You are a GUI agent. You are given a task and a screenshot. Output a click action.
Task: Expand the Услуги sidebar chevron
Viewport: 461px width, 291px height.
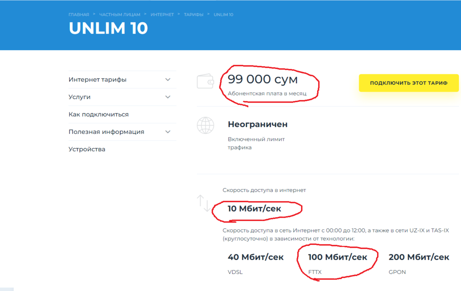pyautogui.click(x=168, y=97)
